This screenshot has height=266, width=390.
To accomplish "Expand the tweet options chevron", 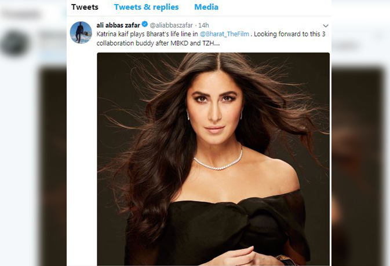I will click(x=326, y=26).
